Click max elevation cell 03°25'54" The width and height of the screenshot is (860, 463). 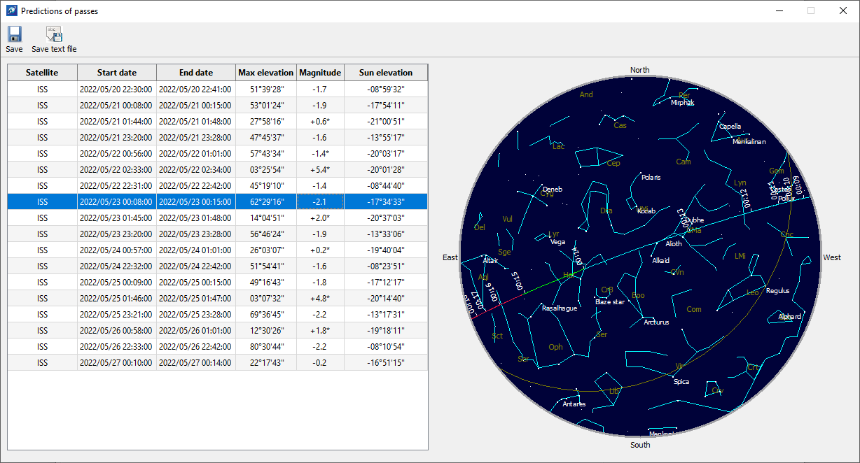pos(266,169)
